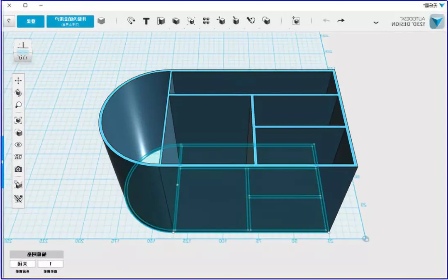Activate the Snap magnet tool
This screenshot has height=280, width=448.
point(131,21)
